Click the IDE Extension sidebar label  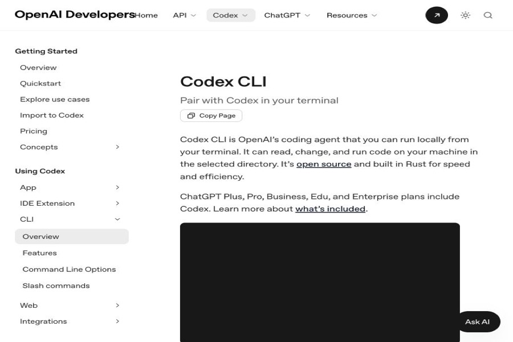(47, 203)
